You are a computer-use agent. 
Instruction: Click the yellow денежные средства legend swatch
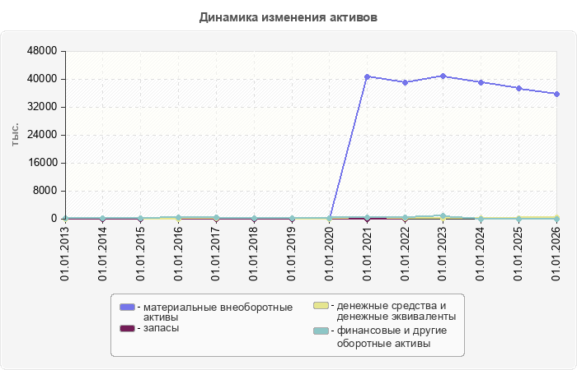tap(321, 305)
